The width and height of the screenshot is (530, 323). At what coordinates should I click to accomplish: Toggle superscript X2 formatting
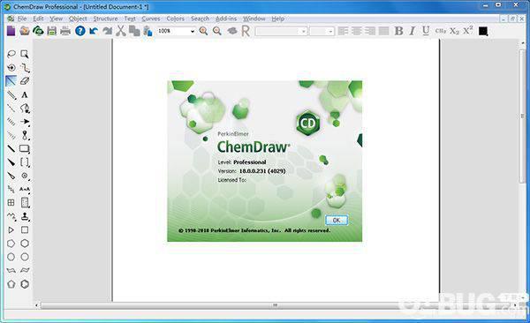(468, 30)
